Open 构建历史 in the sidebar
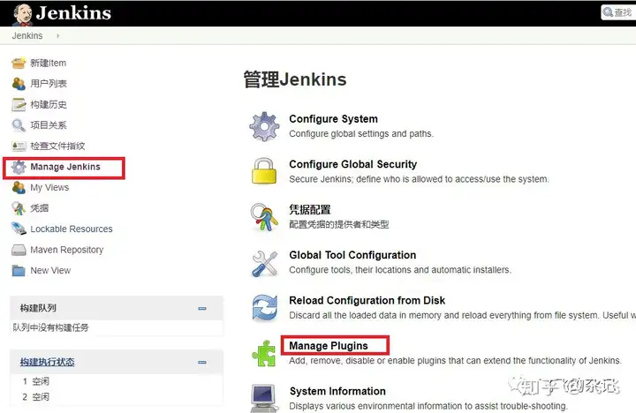Screen dimensions: 636x413 tap(49, 104)
